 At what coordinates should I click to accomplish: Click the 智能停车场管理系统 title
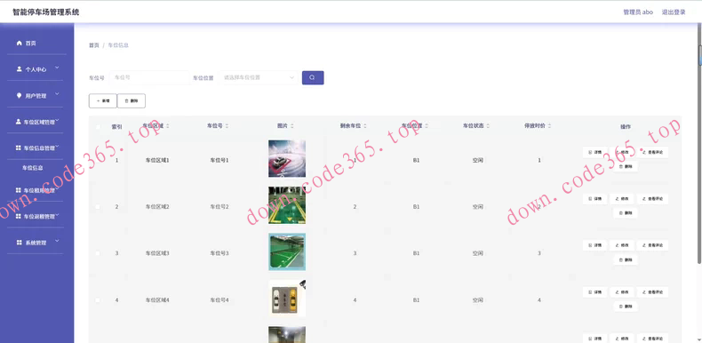tap(45, 12)
